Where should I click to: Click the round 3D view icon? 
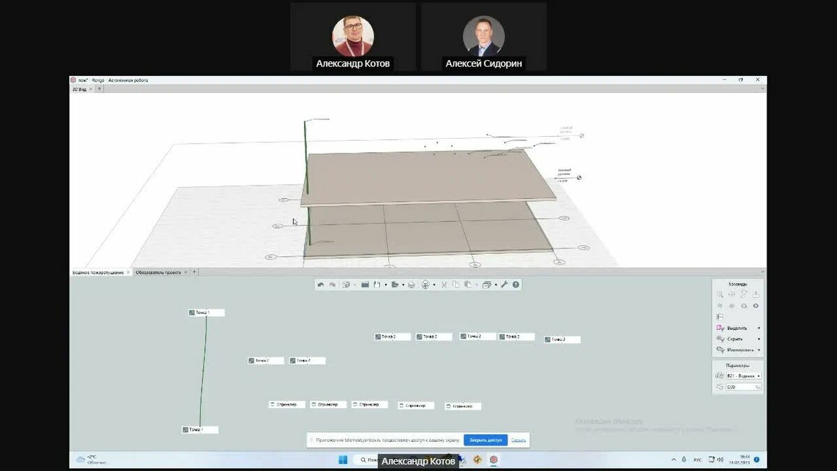(425, 285)
